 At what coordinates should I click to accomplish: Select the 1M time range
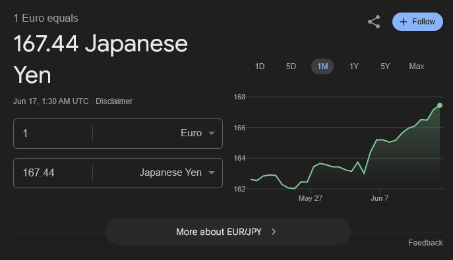pos(322,66)
